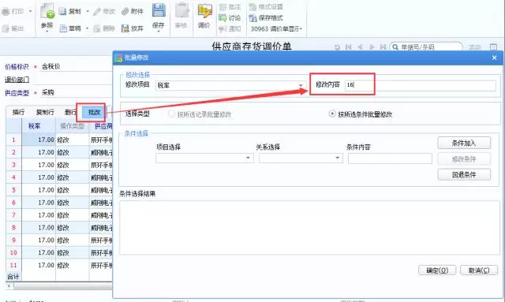The image size is (505, 302).
Task: Click the 价格标识 field value 含税价
Action: [50, 67]
